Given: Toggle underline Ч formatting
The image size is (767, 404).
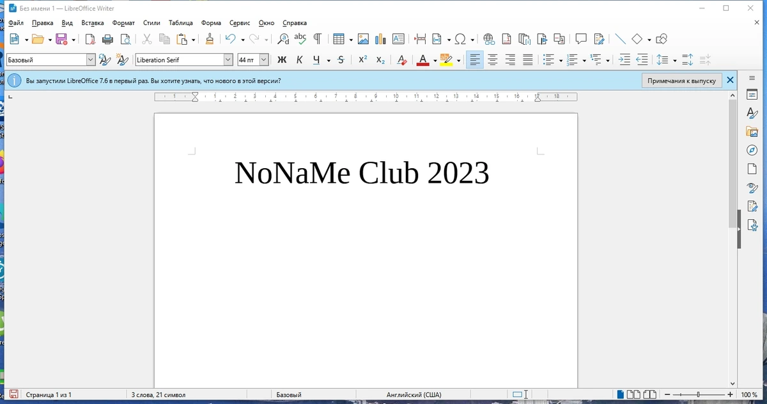Looking at the screenshot, I should 316,59.
